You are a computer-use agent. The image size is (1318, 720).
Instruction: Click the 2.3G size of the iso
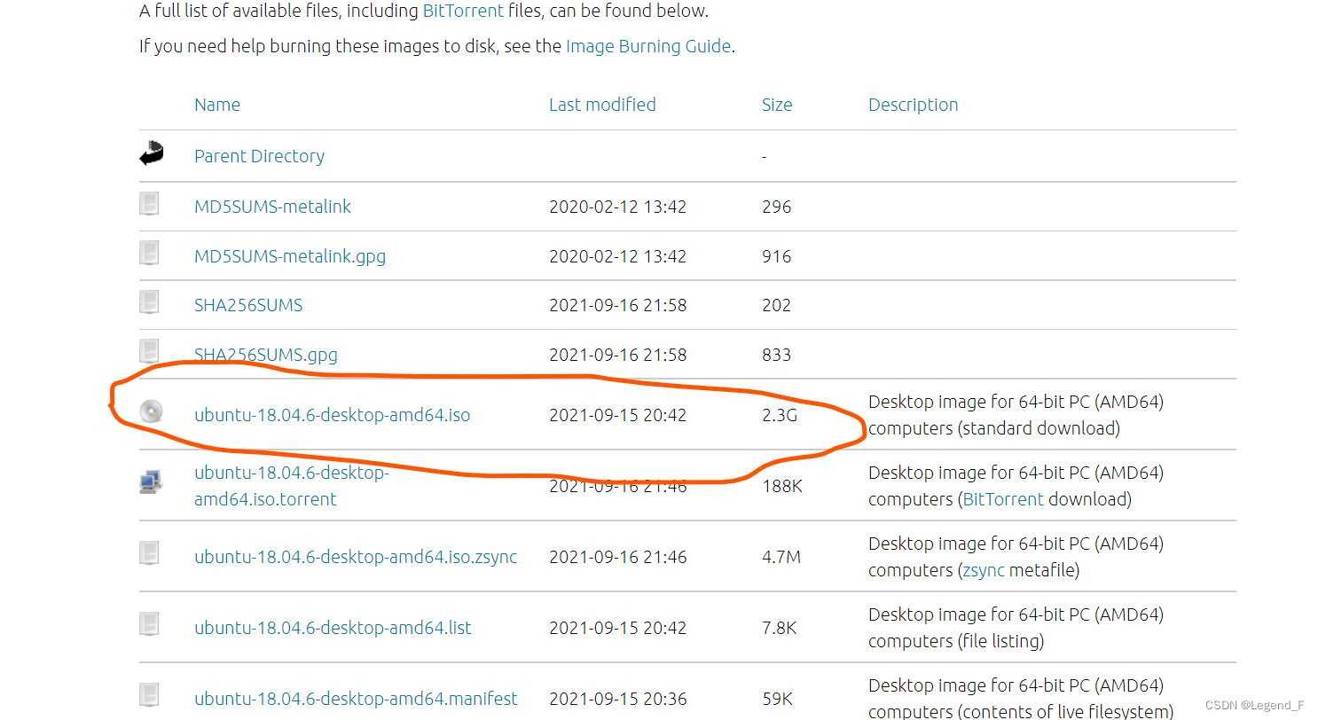780,415
